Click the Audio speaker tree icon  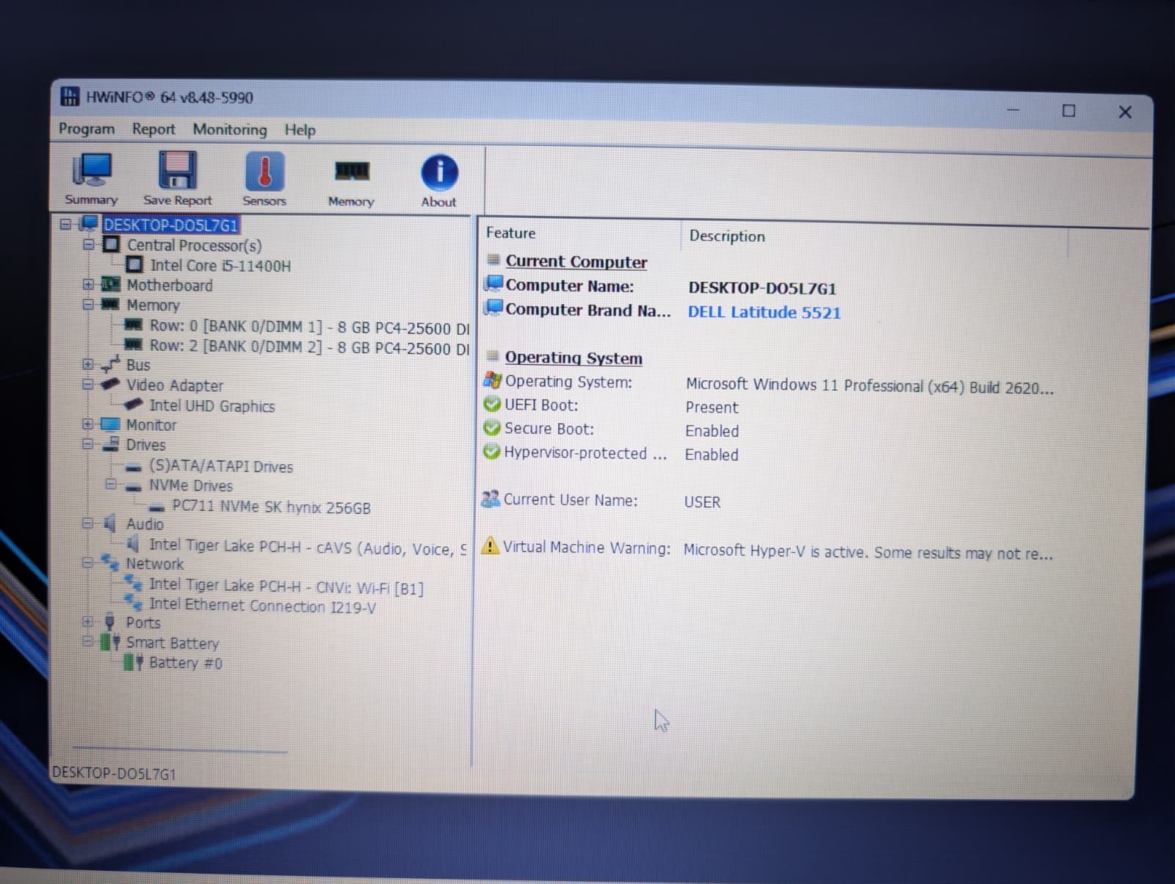110,523
